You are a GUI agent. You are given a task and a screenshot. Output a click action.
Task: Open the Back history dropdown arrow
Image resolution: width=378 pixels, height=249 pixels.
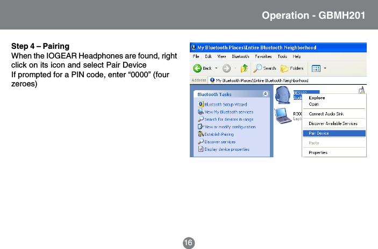[x=216, y=68]
